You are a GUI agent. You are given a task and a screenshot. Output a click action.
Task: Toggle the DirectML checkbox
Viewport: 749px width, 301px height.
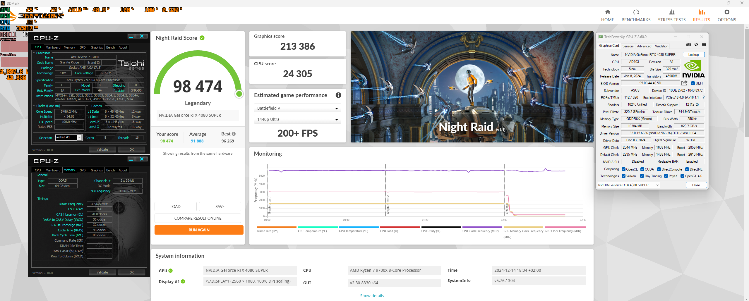(687, 169)
